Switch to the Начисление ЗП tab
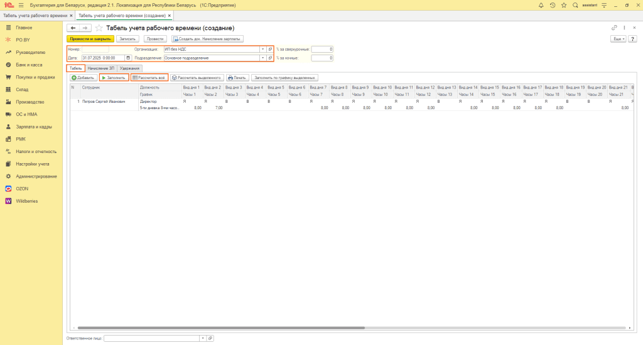This screenshot has width=643, height=345. (x=101, y=68)
